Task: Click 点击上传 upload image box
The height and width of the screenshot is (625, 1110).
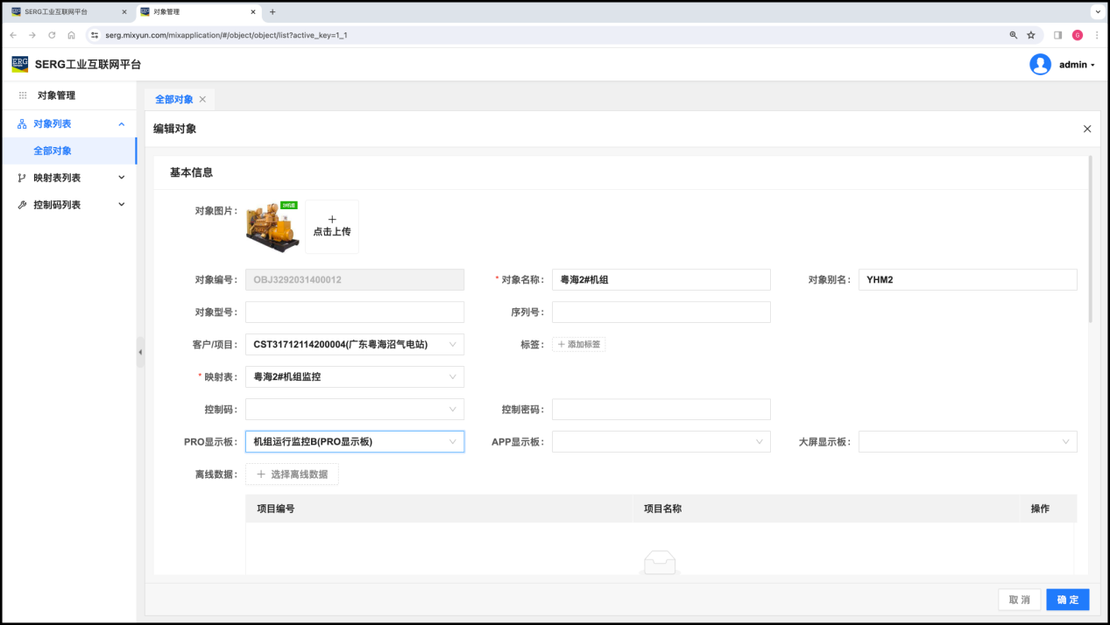Action: tap(332, 227)
